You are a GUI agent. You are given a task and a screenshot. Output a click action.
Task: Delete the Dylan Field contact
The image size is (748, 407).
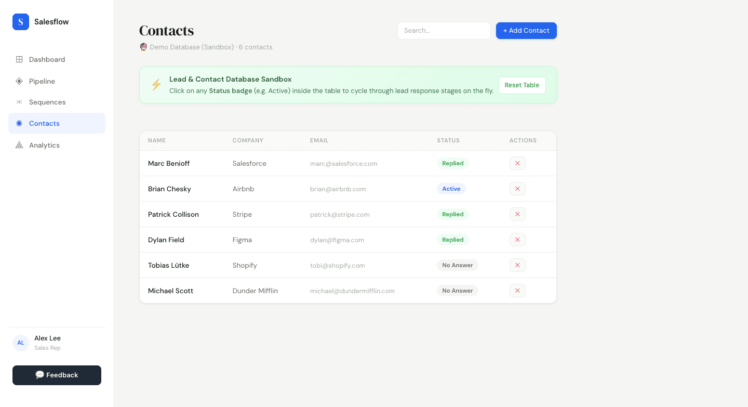point(517,240)
